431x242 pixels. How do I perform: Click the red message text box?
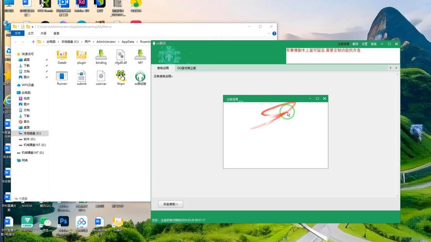[x=343, y=56]
